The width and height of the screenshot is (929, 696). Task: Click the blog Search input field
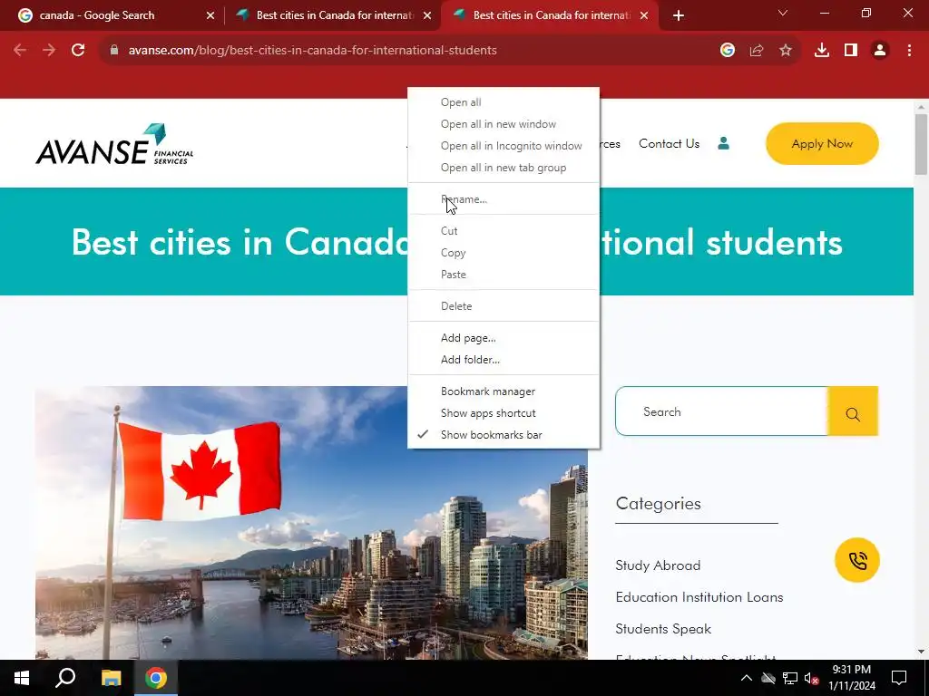(721, 411)
